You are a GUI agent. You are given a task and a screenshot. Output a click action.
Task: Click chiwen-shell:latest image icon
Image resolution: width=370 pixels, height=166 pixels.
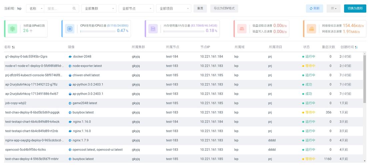pyautogui.click(x=70, y=75)
